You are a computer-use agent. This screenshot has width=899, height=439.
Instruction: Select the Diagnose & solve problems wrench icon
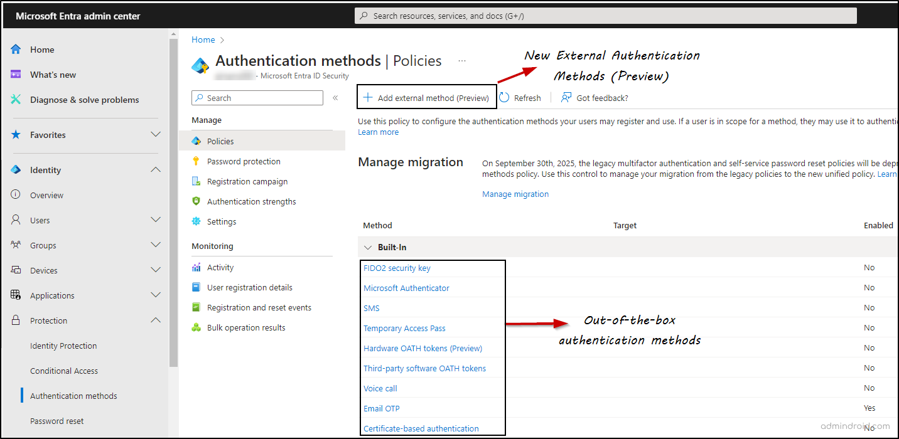pos(16,99)
